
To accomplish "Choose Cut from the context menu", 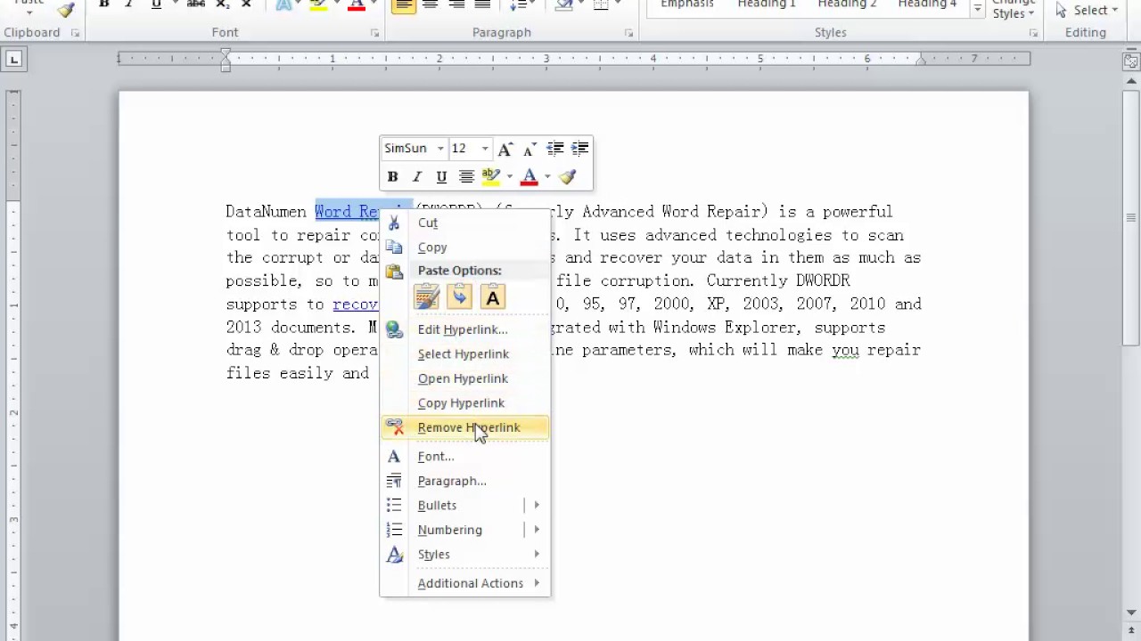I will pyautogui.click(x=465, y=223).
